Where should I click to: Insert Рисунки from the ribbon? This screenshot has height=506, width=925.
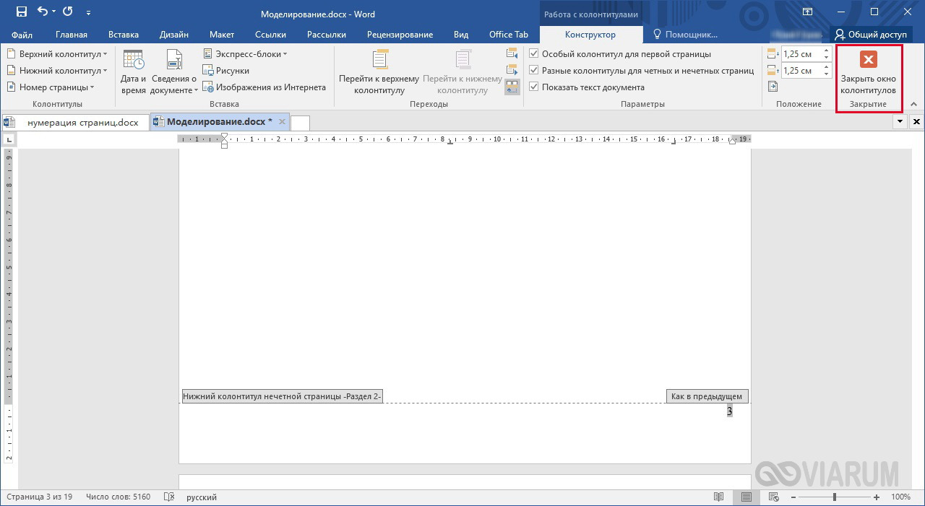(x=226, y=71)
